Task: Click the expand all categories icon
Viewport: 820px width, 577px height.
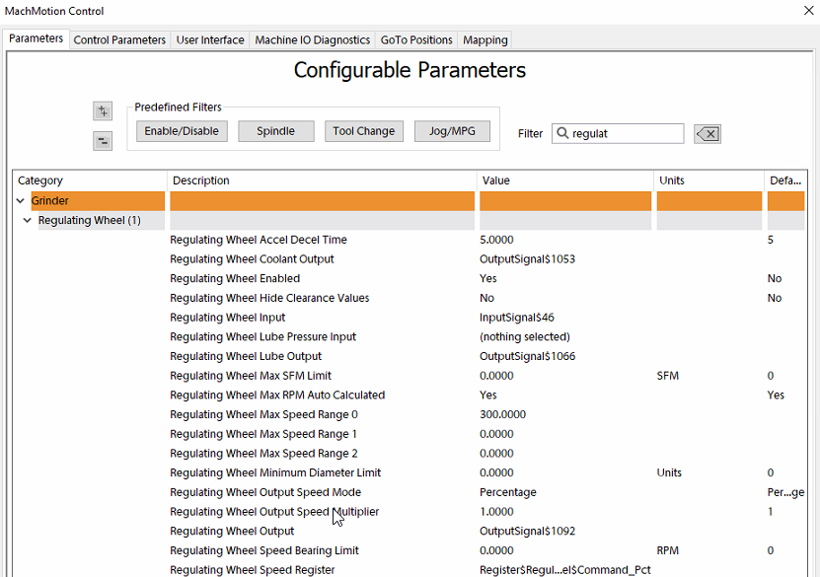Action: (103, 111)
